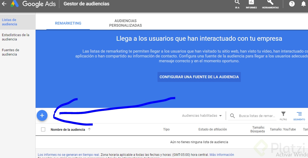Open notifications bell
Screen dimensions: 308x158
coord(303,4)
